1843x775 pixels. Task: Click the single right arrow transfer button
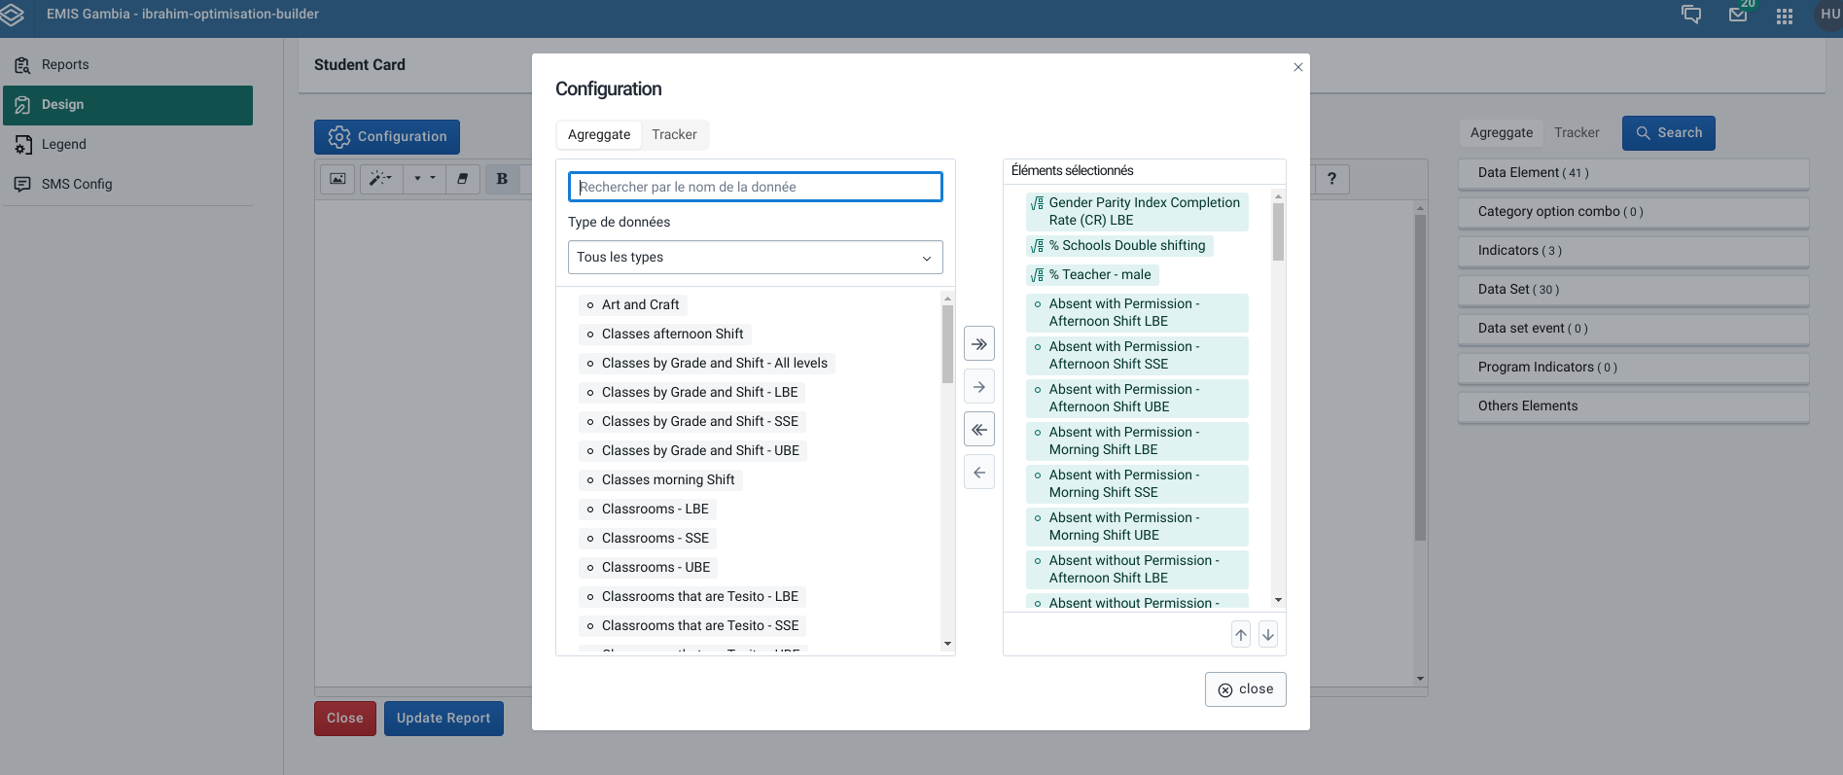pyautogui.click(x=979, y=387)
